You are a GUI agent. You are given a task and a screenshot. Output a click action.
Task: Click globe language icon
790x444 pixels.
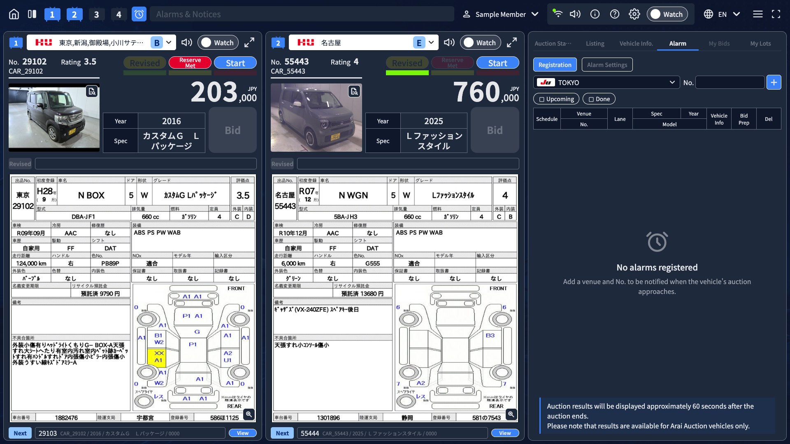(708, 14)
